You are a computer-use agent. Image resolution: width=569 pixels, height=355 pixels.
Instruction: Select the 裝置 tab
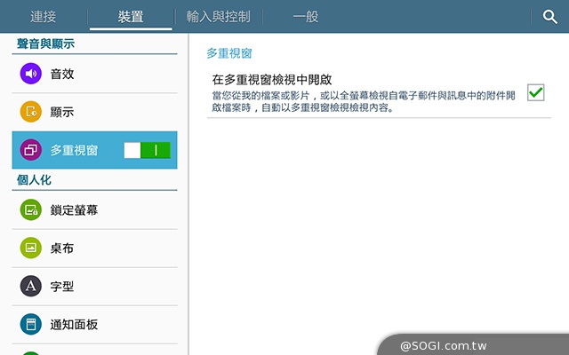[x=131, y=17]
